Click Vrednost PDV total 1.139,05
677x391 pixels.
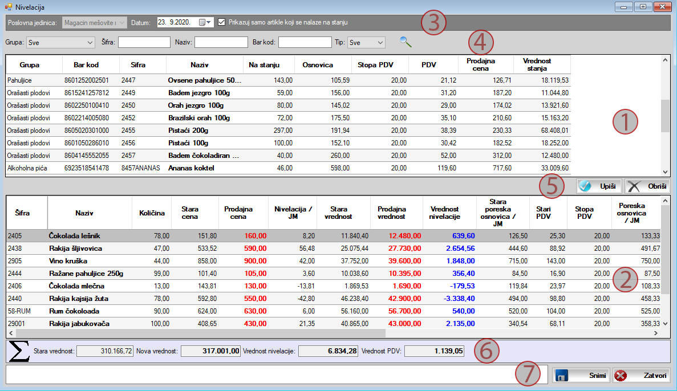(435, 351)
